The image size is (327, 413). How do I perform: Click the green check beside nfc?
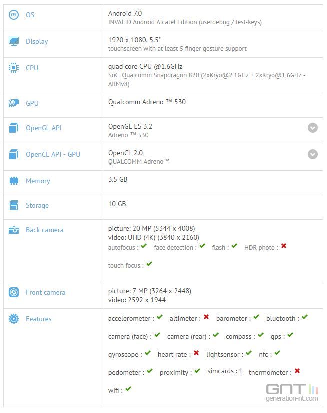click(277, 353)
